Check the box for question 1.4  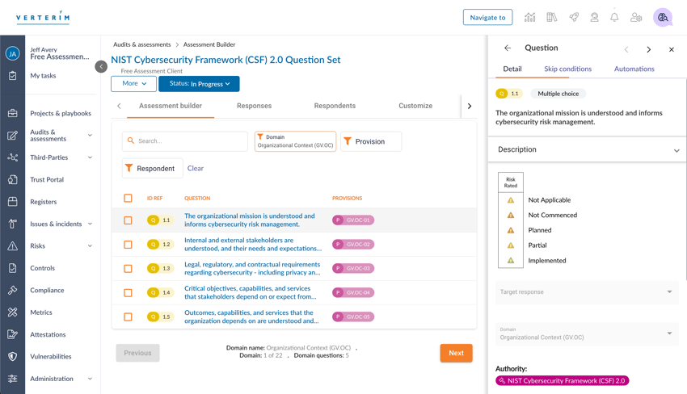coord(128,292)
